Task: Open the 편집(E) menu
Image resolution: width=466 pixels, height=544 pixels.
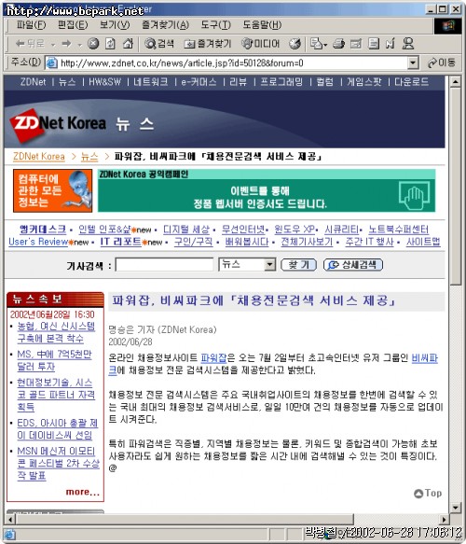Action: (x=73, y=25)
